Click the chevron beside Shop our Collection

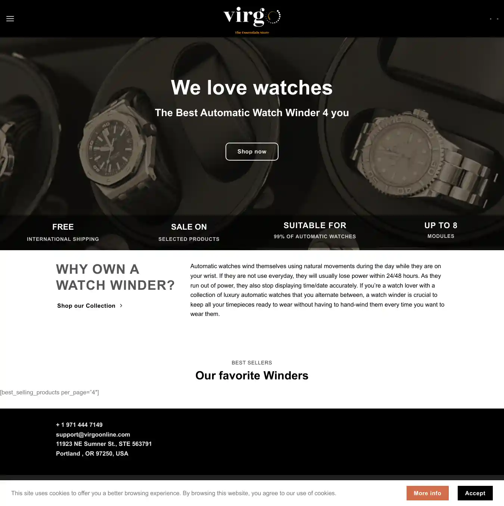tap(121, 306)
